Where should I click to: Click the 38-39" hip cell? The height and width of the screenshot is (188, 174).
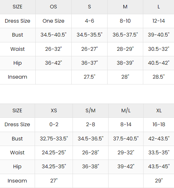[125, 63]
